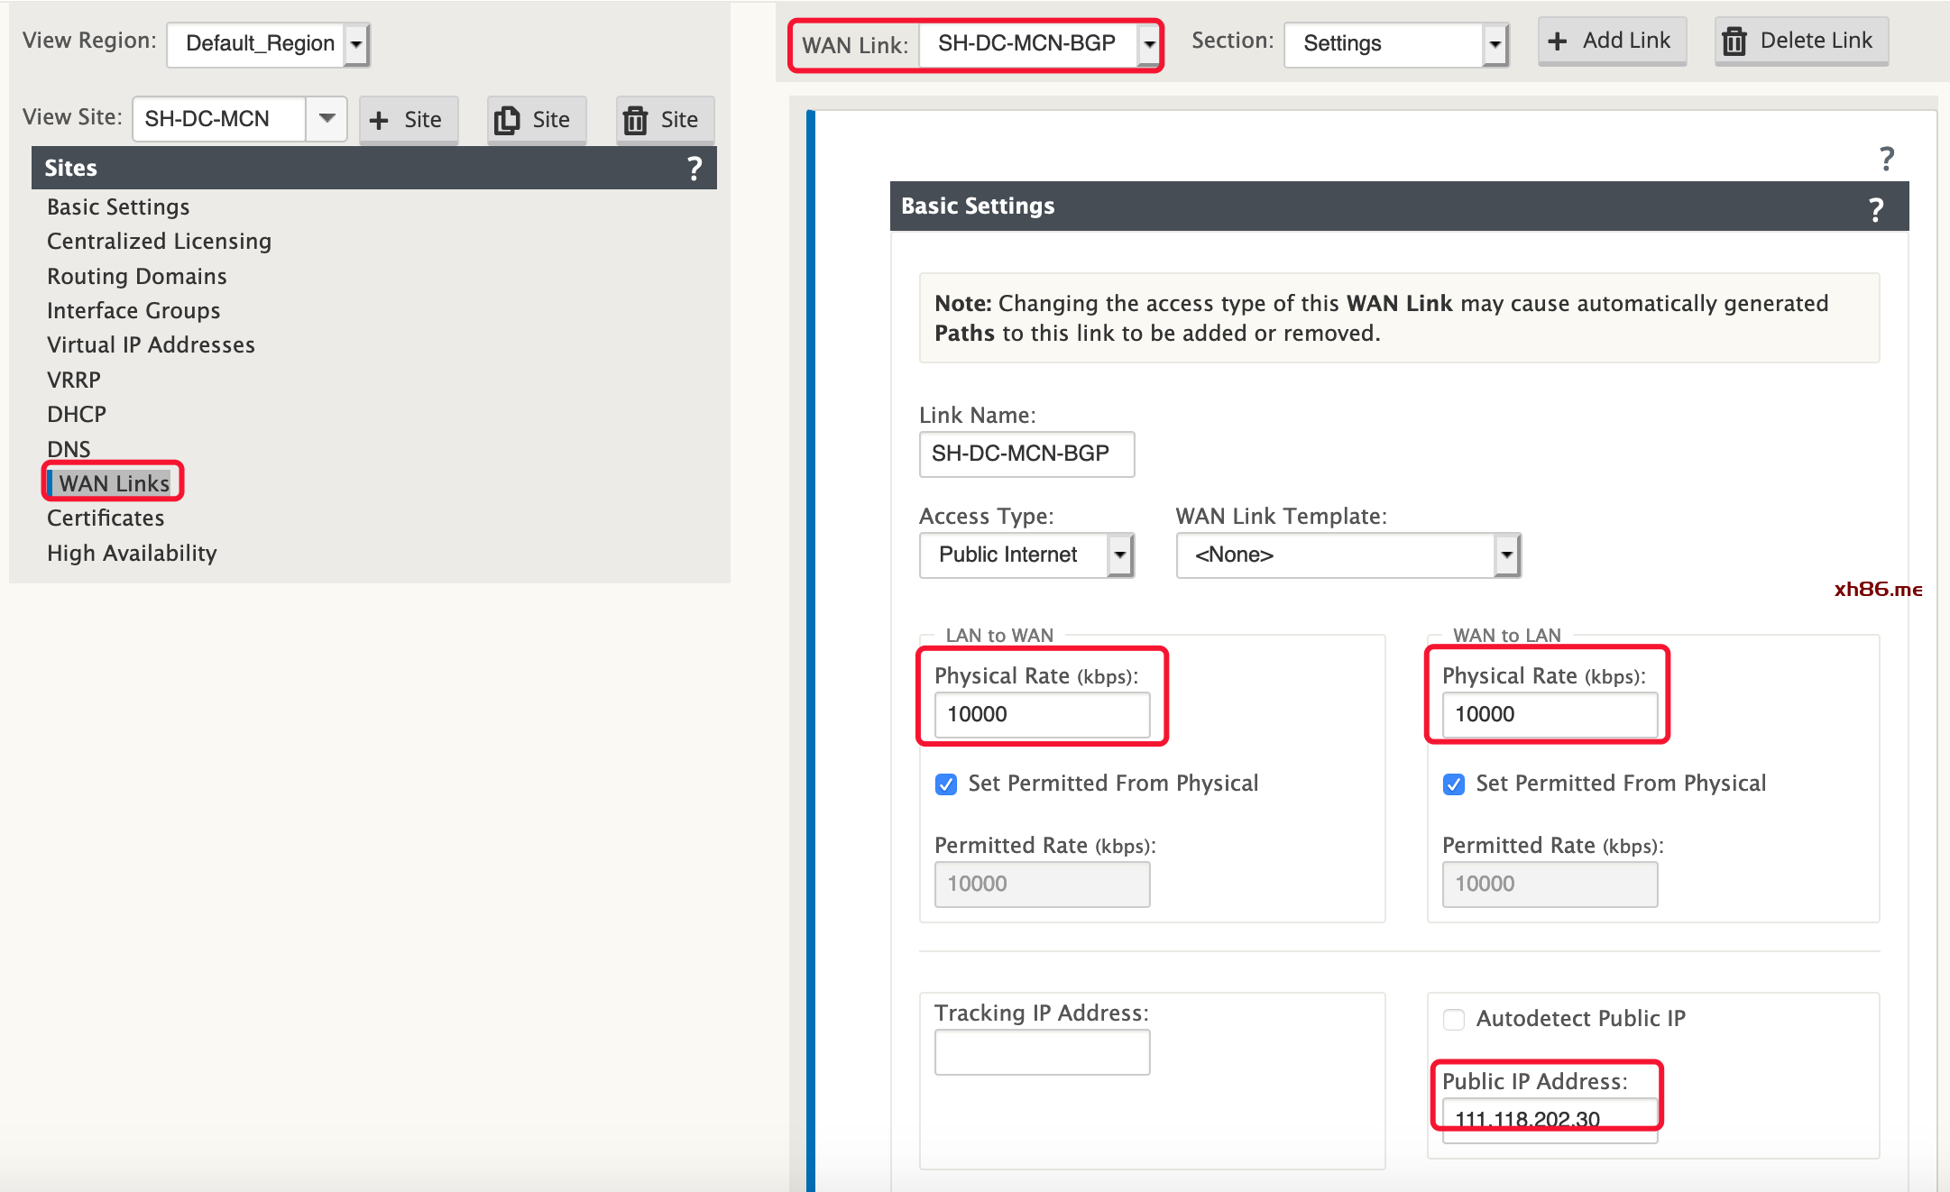Click LAN to WAN Permitted Rate field
Image resolution: width=1950 pixels, height=1192 pixels.
click(1042, 884)
